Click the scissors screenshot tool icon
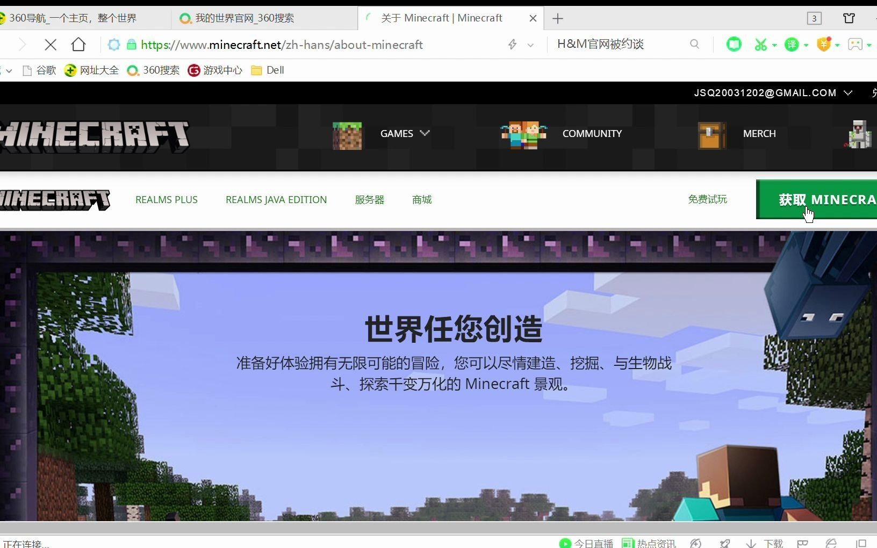This screenshot has height=548, width=877. point(760,45)
